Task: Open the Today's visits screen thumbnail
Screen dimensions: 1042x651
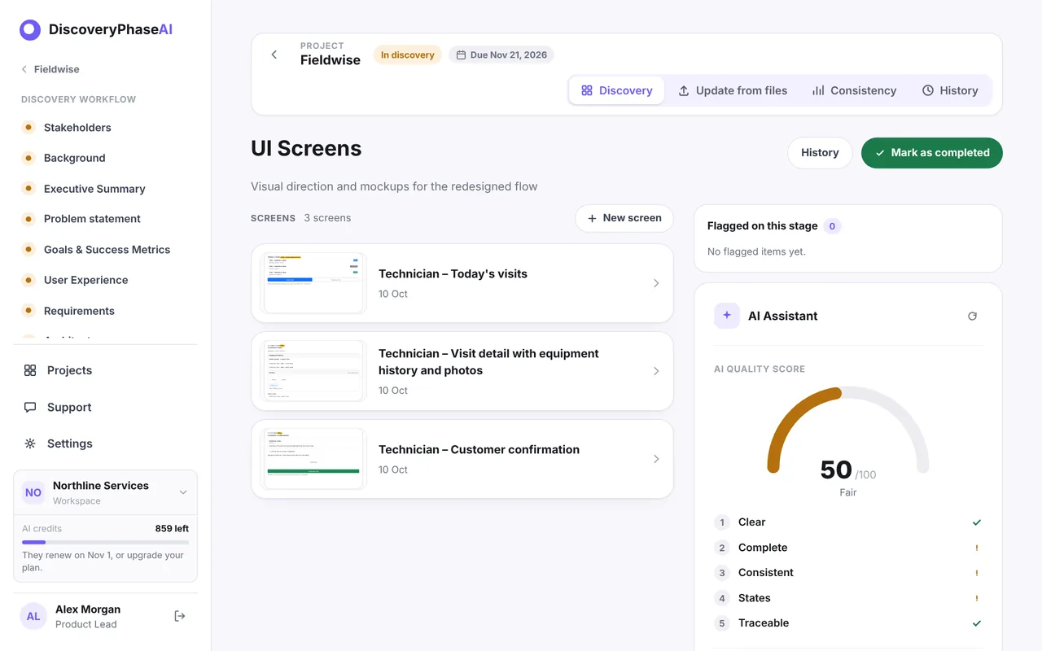Action: 313,283
